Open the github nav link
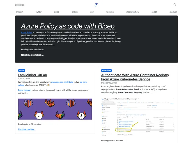Viewport: 193px width, 143px height. click(75, 12)
